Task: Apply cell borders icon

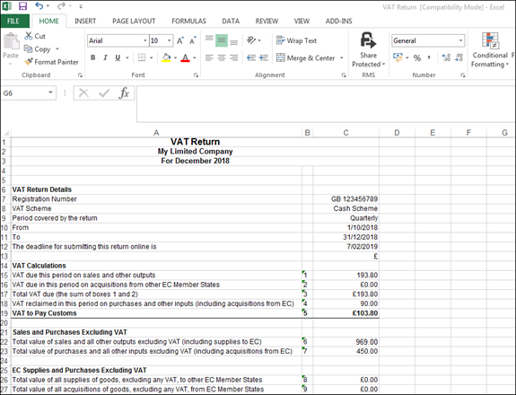Action: tap(142, 58)
